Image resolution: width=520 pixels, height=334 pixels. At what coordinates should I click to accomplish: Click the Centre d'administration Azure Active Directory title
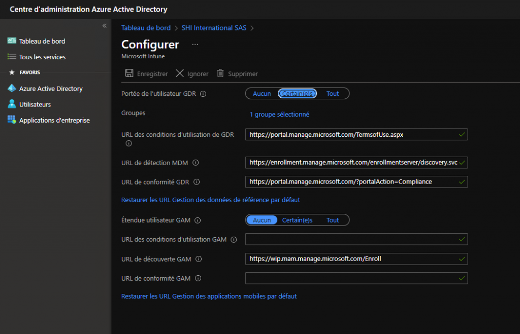[x=88, y=9]
